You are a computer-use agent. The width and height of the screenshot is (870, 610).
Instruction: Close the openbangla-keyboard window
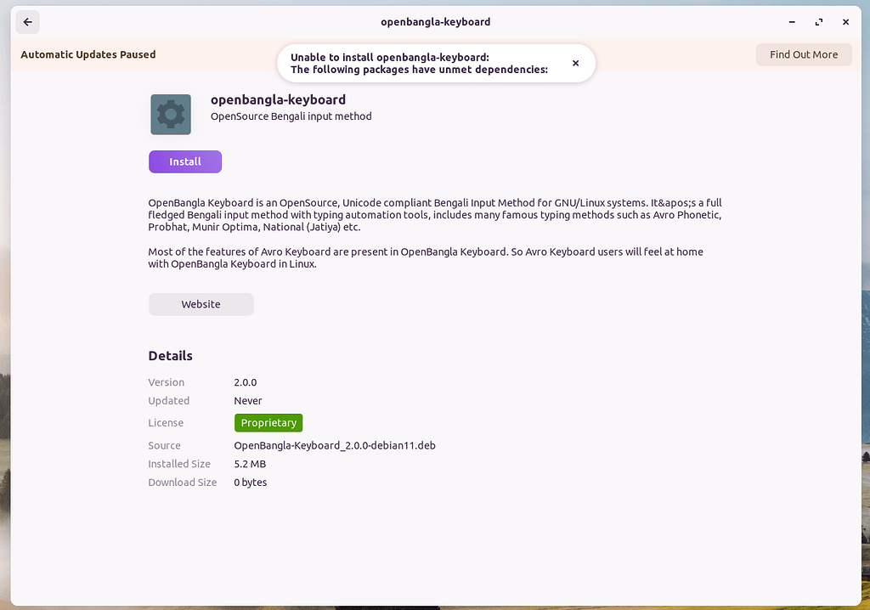coord(845,21)
